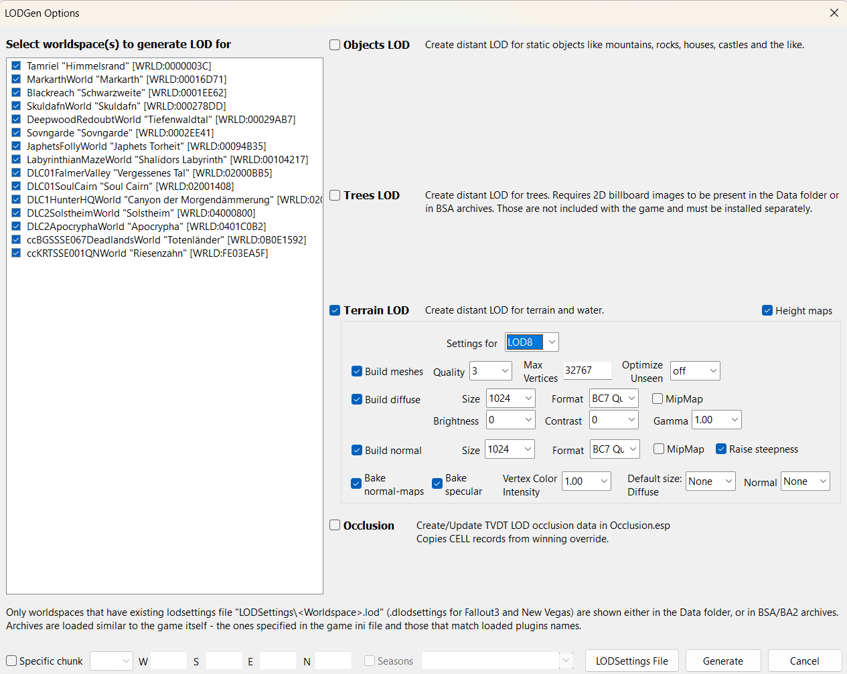847x674 pixels.
Task: Open the Gamma dropdown
Action: (x=716, y=420)
